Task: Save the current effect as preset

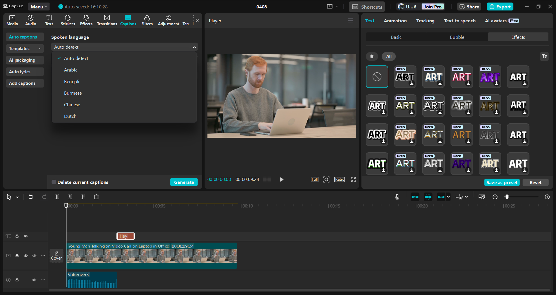Action: [502, 182]
